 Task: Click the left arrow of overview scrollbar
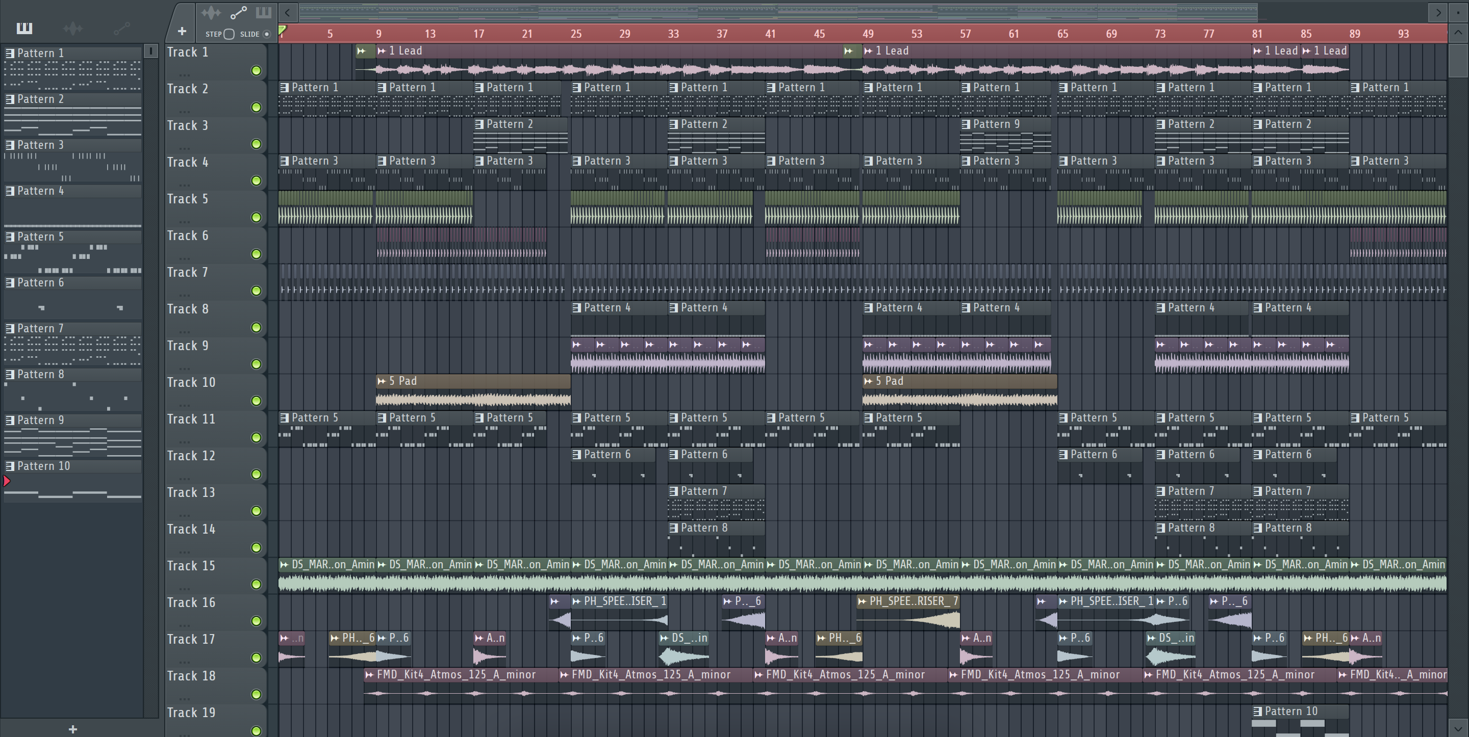tap(287, 12)
